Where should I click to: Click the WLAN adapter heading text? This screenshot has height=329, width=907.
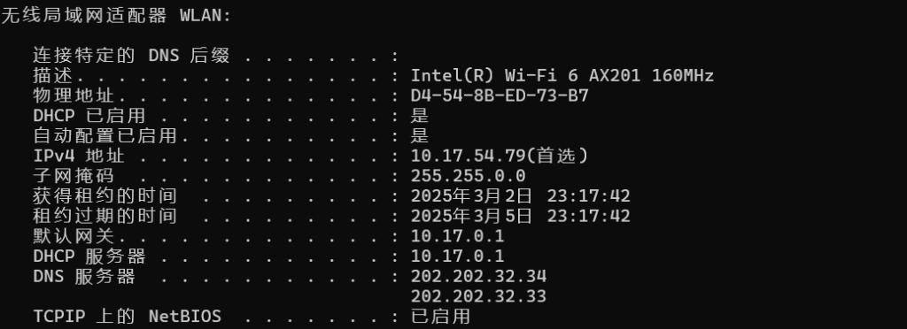pyautogui.click(x=116, y=16)
